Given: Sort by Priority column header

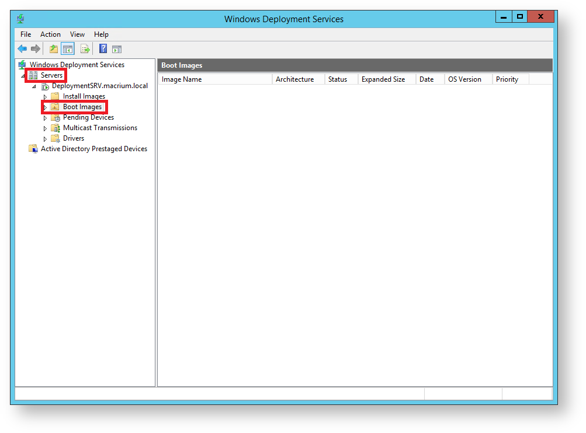Looking at the screenshot, I should [511, 79].
